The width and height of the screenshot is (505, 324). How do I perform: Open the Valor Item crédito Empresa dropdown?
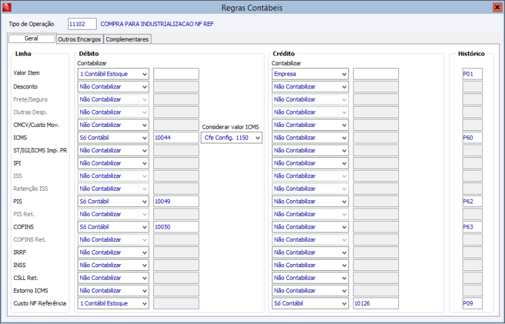coord(343,74)
